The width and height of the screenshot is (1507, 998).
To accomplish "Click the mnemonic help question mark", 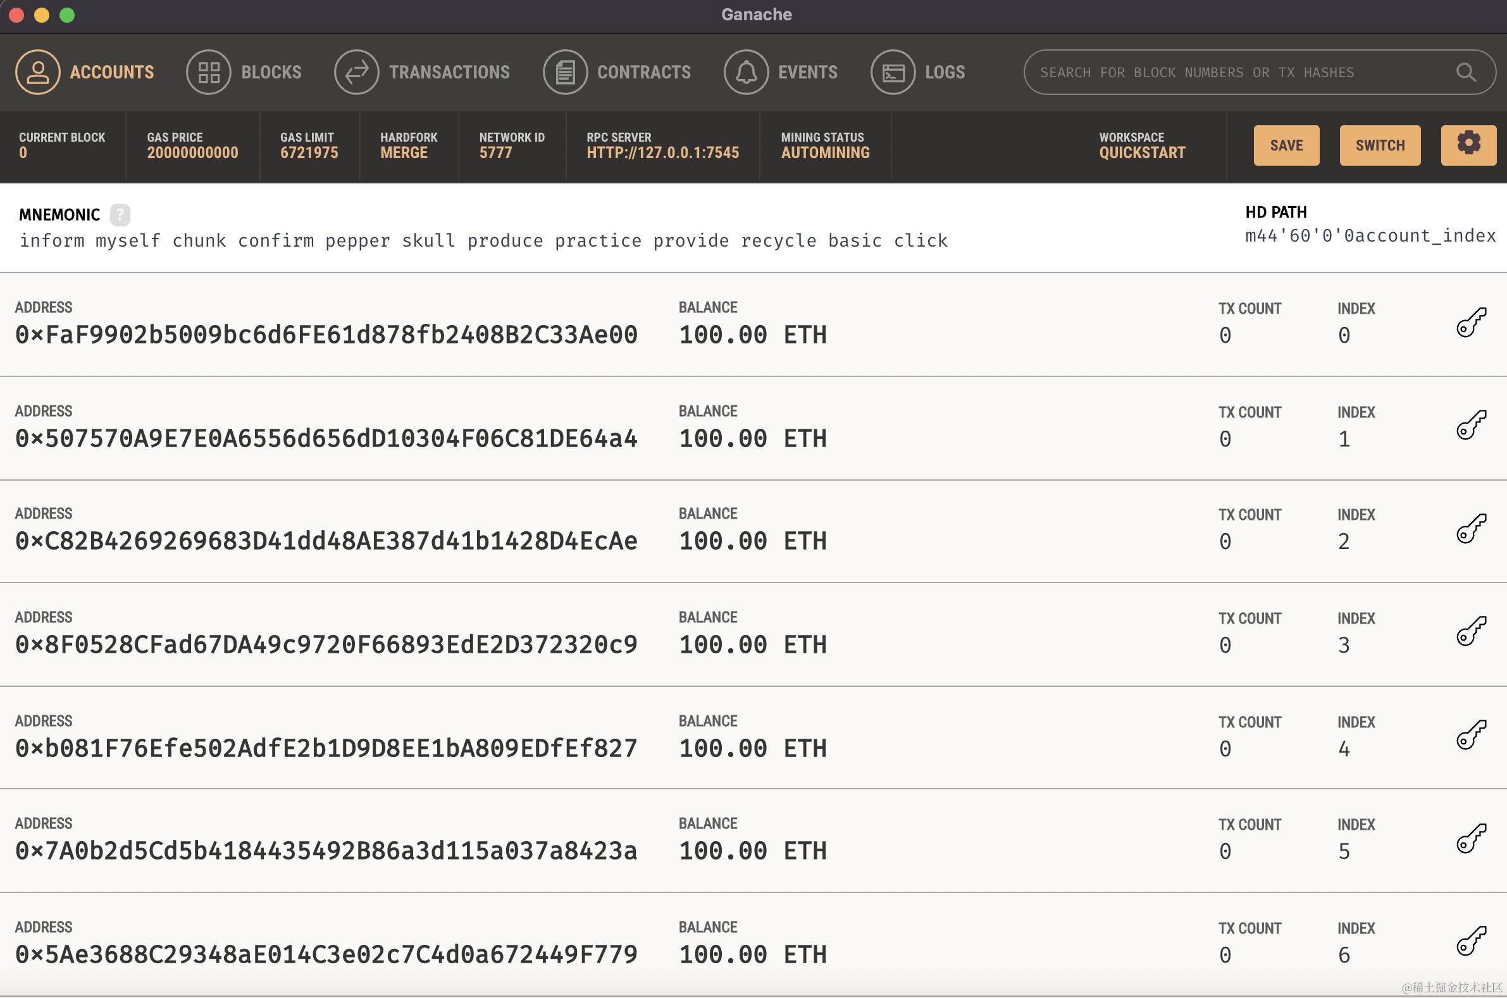I will click(x=120, y=214).
